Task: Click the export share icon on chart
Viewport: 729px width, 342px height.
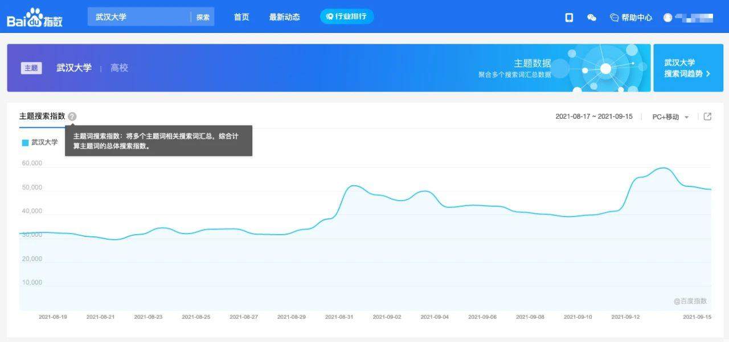Action: click(x=707, y=116)
